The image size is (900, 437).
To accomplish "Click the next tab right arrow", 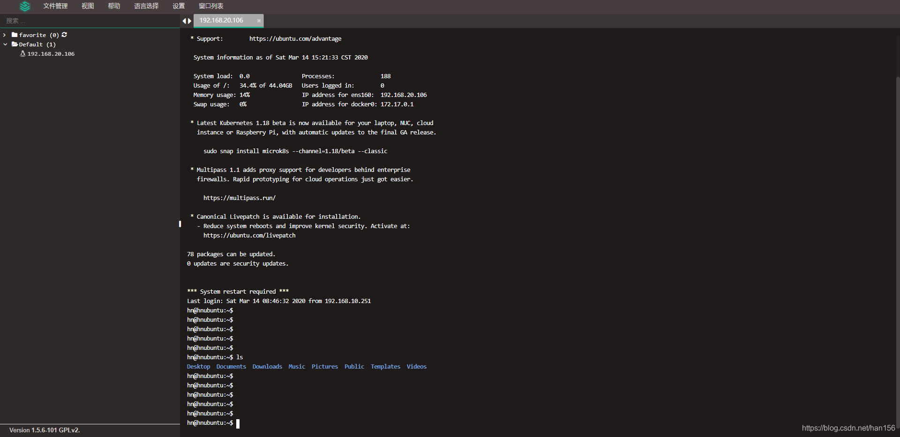I will 190,21.
